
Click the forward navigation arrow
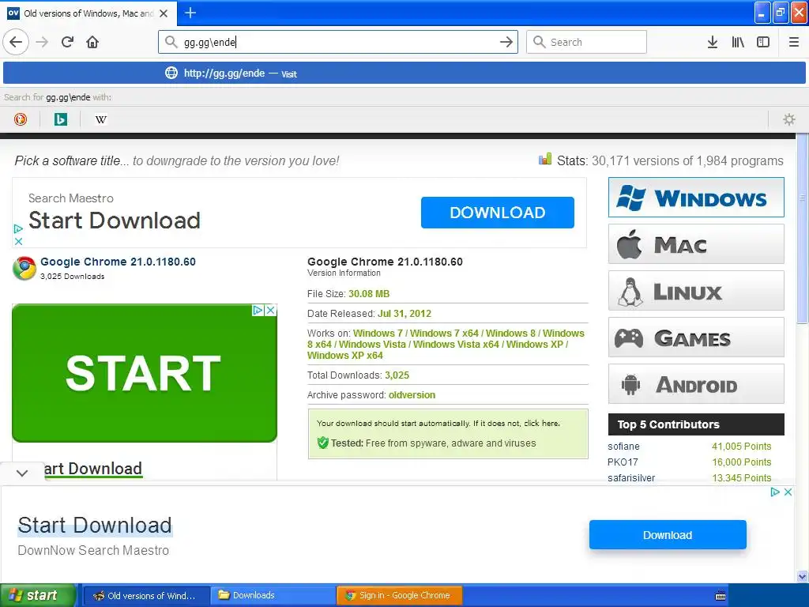[43, 42]
